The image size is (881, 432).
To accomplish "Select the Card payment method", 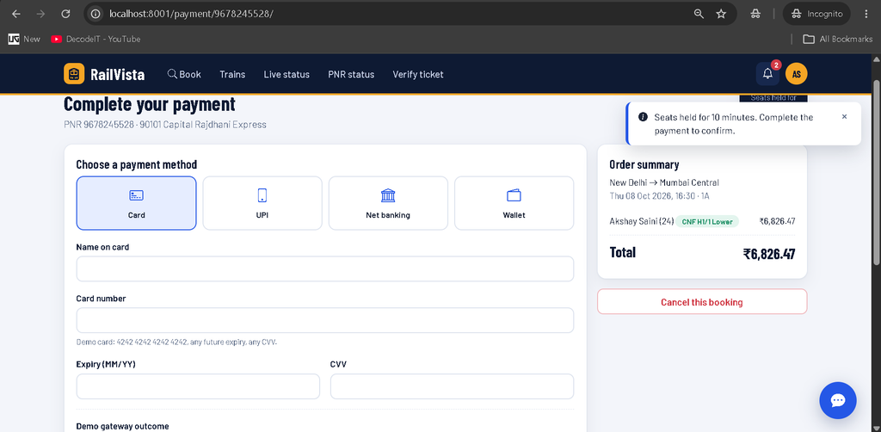I will pyautogui.click(x=137, y=203).
